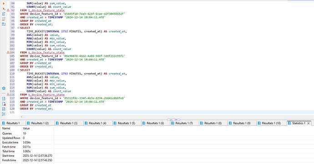Collapse the SELECT block at line 109

pyautogui.click(x=18, y=70)
